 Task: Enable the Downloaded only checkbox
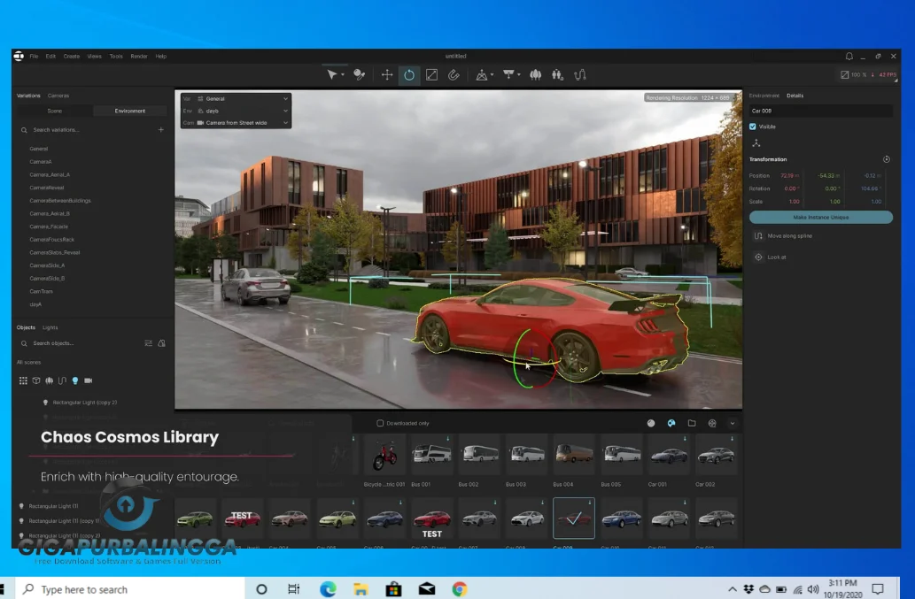(x=380, y=423)
